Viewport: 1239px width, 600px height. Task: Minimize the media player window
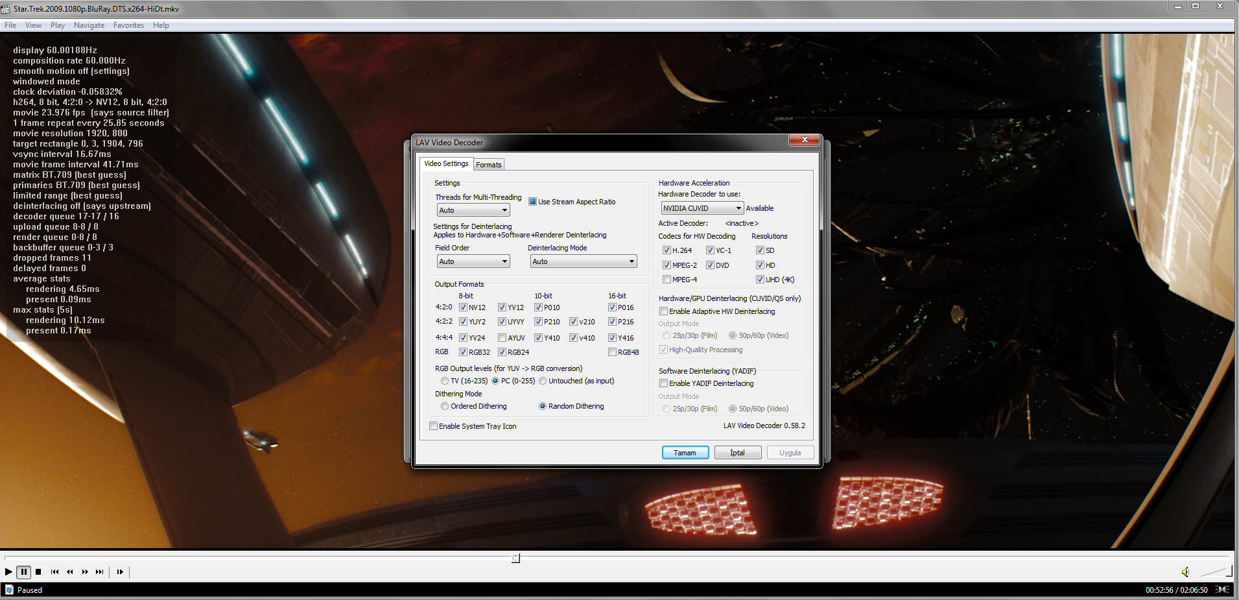point(1177,6)
